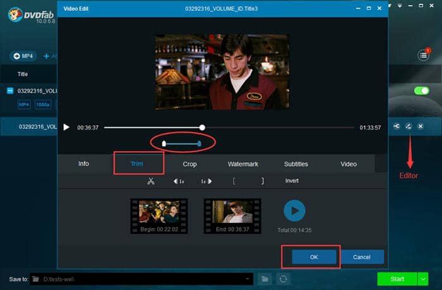Select the highlighted 03292316_VOL row
This screenshot has height=290, width=442.
click(29, 126)
